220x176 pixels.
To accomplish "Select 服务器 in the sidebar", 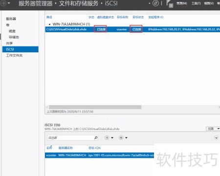I will (x=11, y=19).
